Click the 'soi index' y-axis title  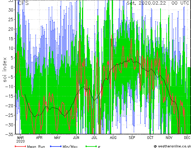[5, 69]
